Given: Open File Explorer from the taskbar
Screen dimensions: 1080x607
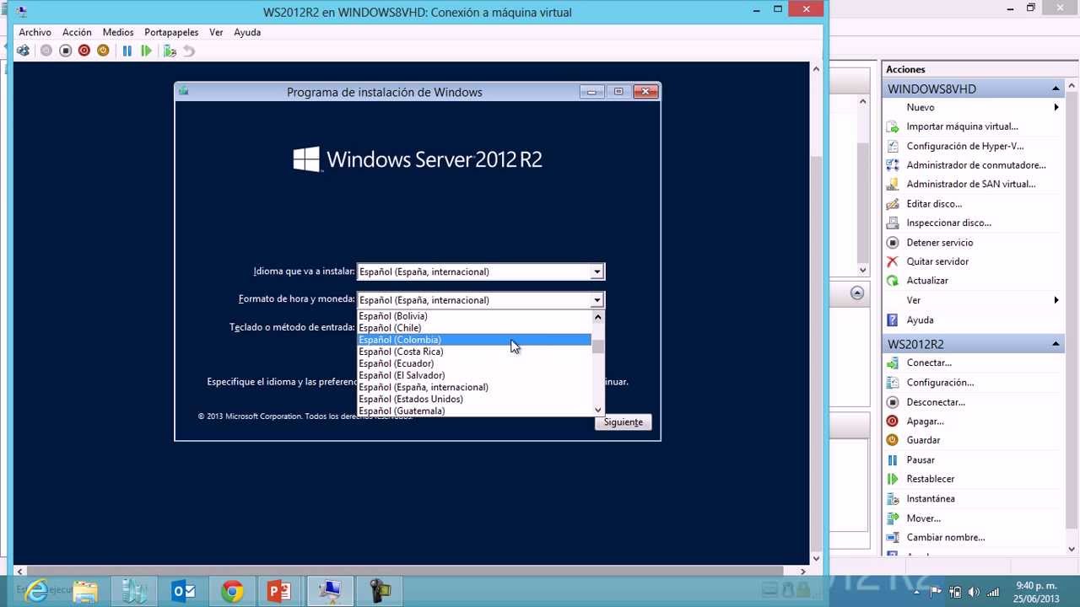Looking at the screenshot, I should coord(85,591).
